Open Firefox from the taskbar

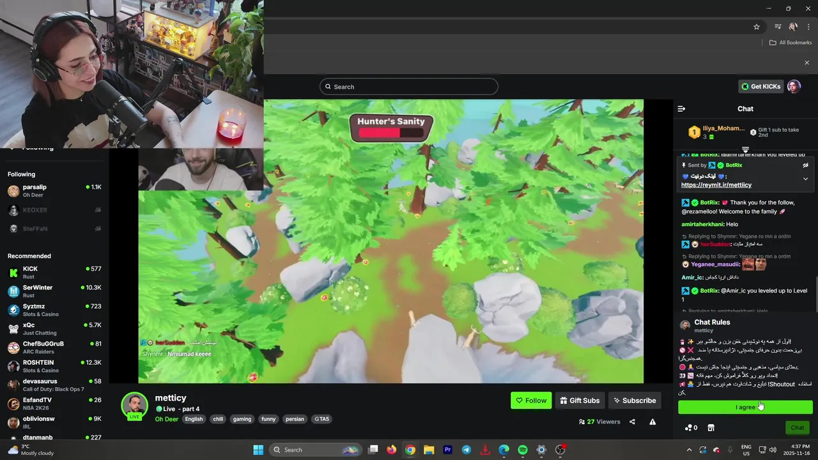pos(391,450)
